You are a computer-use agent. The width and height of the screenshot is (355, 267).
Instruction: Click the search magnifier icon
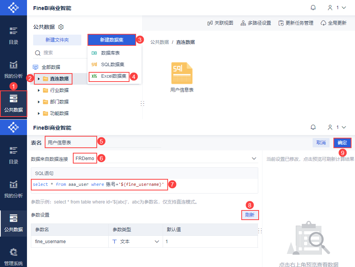pyautogui.click(x=38, y=53)
